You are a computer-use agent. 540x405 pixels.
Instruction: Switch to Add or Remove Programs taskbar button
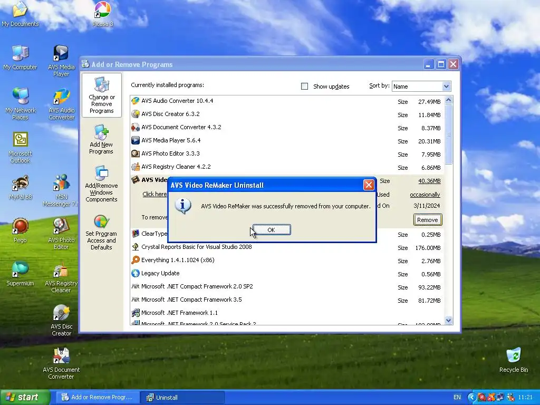tap(97, 397)
